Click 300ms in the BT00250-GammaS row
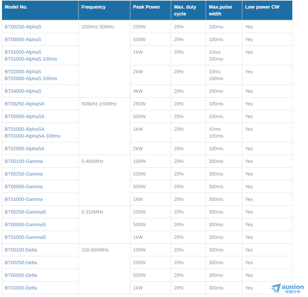Screen dimensions: 308x297 pos(216,212)
